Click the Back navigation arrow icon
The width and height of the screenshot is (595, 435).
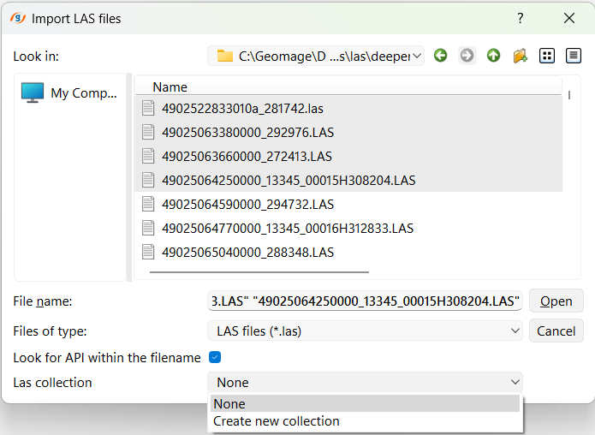click(x=441, y=56)
